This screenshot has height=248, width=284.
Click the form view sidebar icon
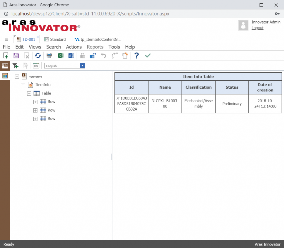[x=5, y=65]
